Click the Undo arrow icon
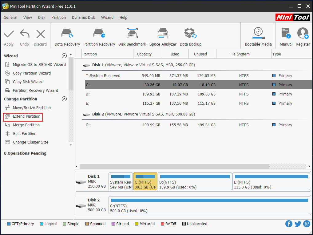Viewport: 313px width, 235px height. (25, 34)
